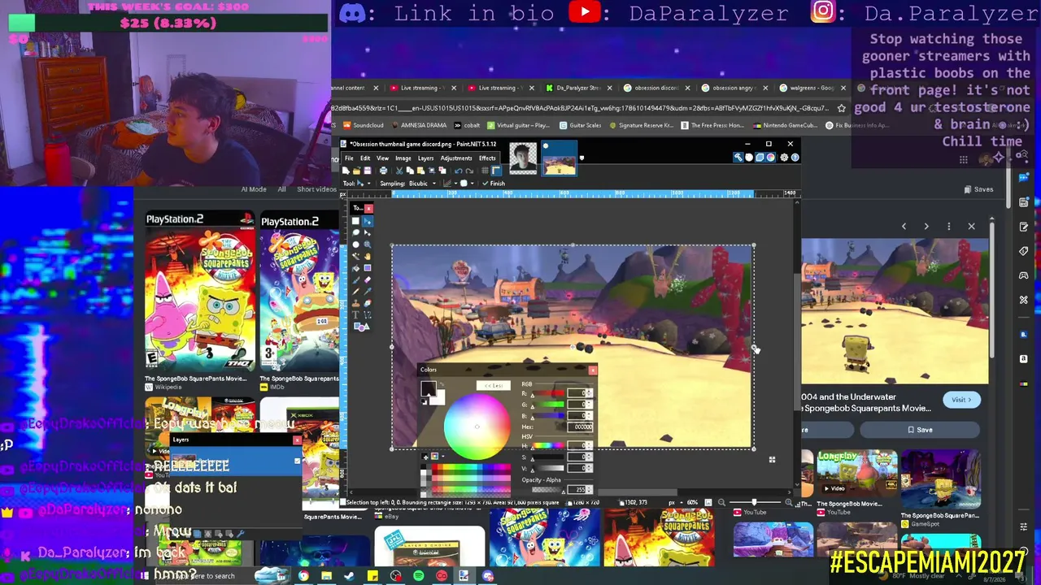Click the Redo arrow in Paint.NET toolbar
Viewport: 1041px width, 585px height.
469,171
